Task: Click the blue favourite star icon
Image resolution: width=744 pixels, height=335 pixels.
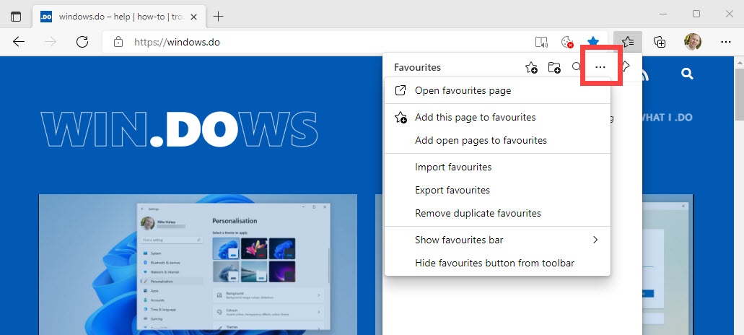Action: (x=593, y=42)
